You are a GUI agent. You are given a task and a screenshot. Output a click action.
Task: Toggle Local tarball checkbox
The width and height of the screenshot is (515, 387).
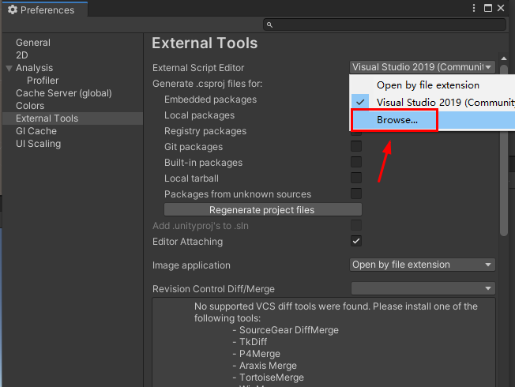click(356, 178)
